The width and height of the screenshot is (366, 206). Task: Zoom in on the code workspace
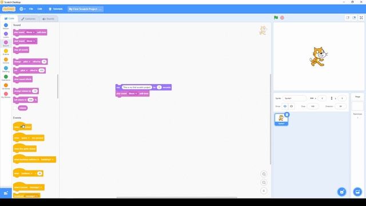click(264, 174)
